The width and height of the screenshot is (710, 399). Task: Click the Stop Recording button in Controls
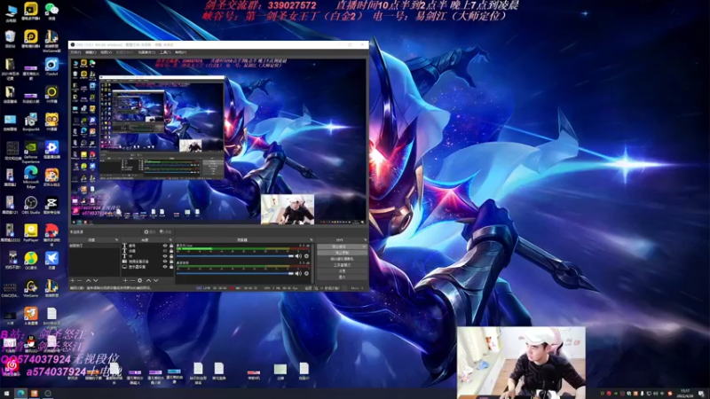pyautogui.click(x=342, y=253)
